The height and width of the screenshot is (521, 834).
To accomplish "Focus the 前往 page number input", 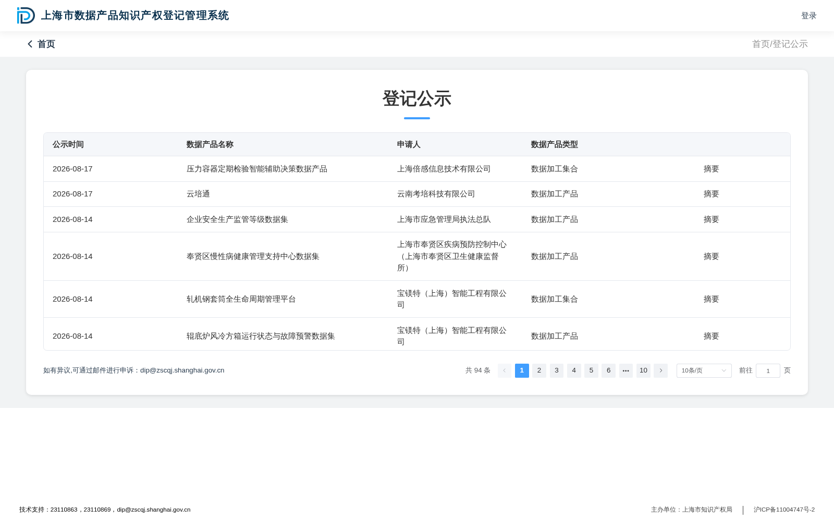I will pyautogui.click(x=768, y=370).
